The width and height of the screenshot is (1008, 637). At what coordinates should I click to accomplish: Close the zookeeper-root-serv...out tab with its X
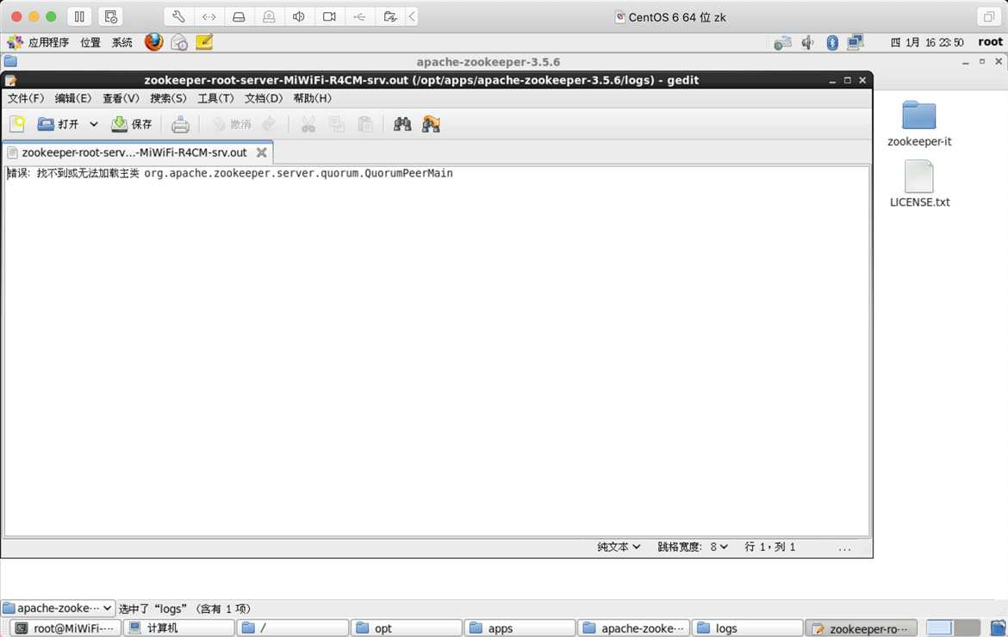262,153
